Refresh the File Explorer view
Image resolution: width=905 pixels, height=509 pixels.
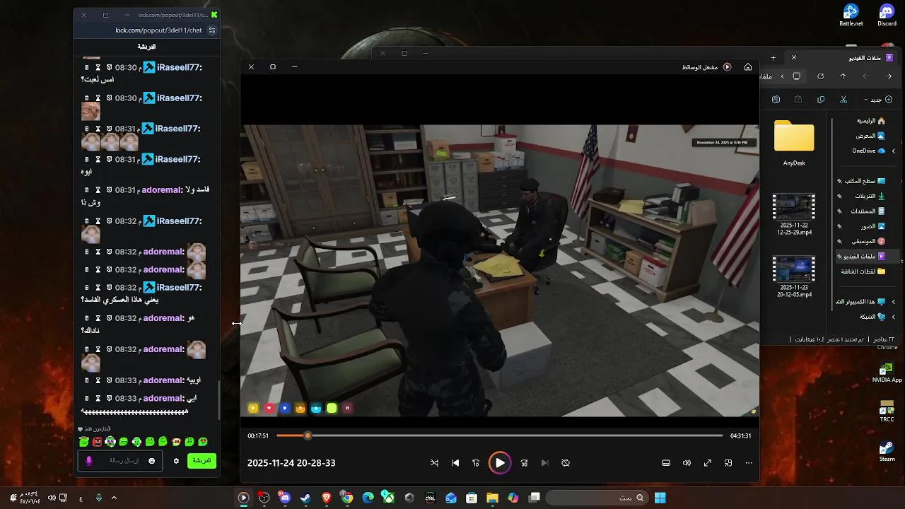point(820,76)
